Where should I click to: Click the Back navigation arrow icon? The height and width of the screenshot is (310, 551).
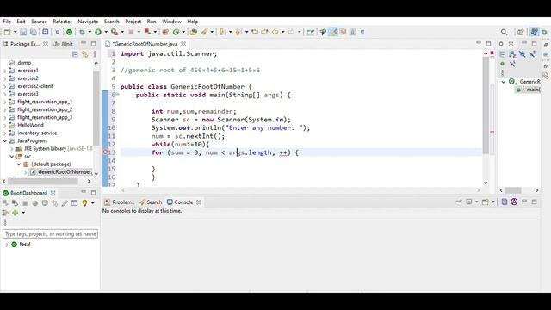coord(275,32)
